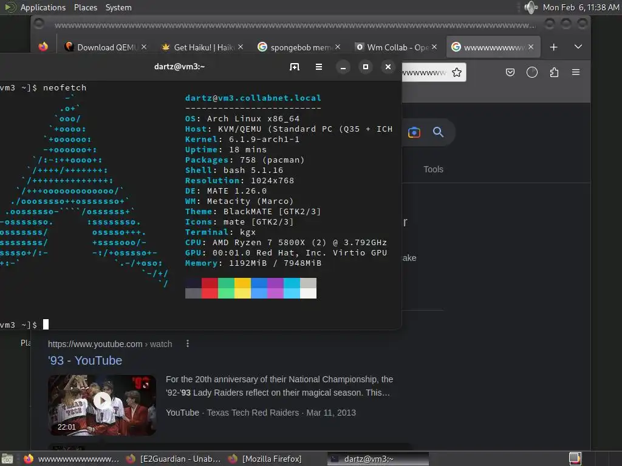
Task: Open the Places menu
Action: (85, 7)
